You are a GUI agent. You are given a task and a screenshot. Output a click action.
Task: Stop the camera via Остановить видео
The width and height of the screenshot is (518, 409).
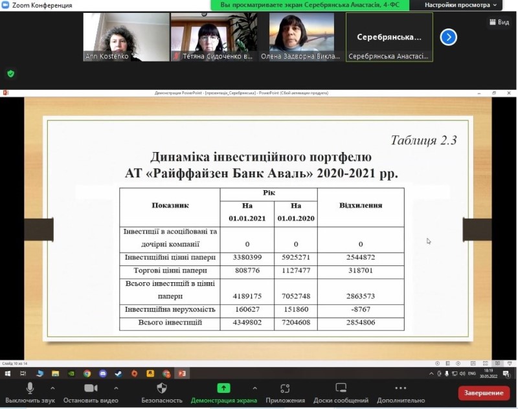tap(91, 393)
